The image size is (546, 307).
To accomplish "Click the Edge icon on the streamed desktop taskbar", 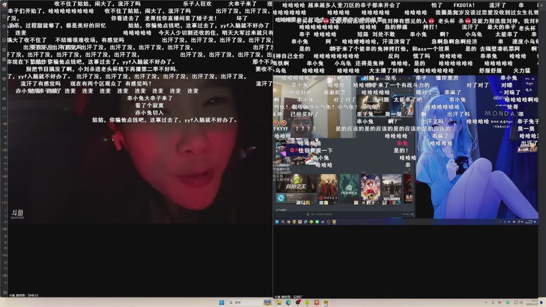I will [x=306, y=222].
